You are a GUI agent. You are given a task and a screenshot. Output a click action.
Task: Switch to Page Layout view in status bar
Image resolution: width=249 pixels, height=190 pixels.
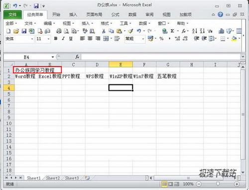(171, 184)
